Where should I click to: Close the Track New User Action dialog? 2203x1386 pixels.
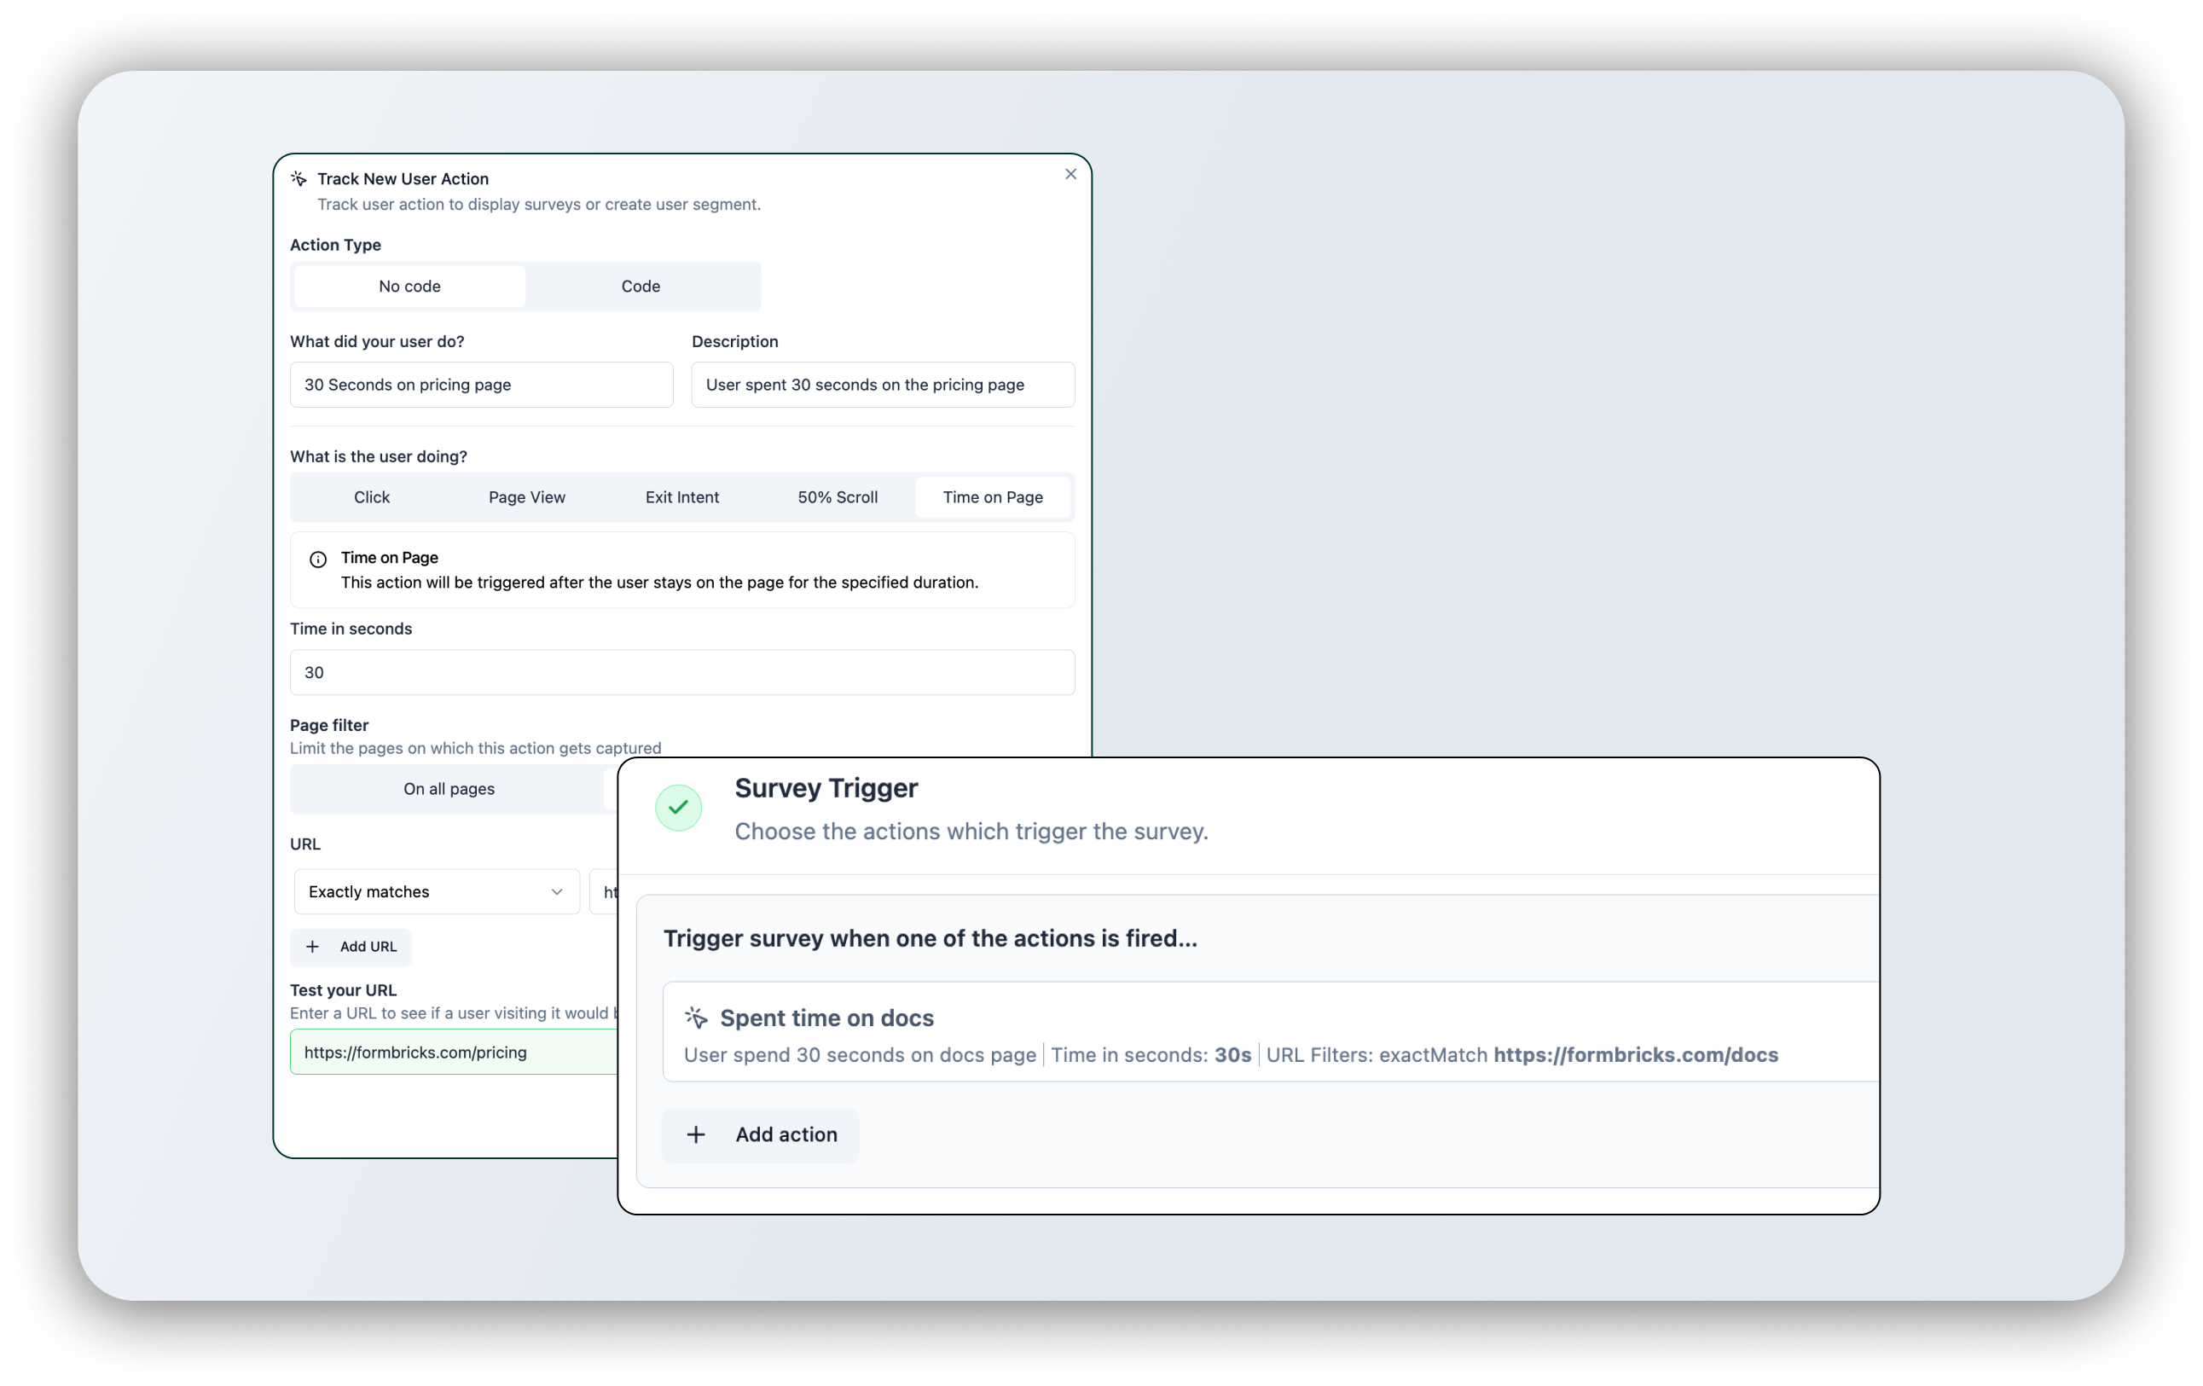click(1070, 174)
